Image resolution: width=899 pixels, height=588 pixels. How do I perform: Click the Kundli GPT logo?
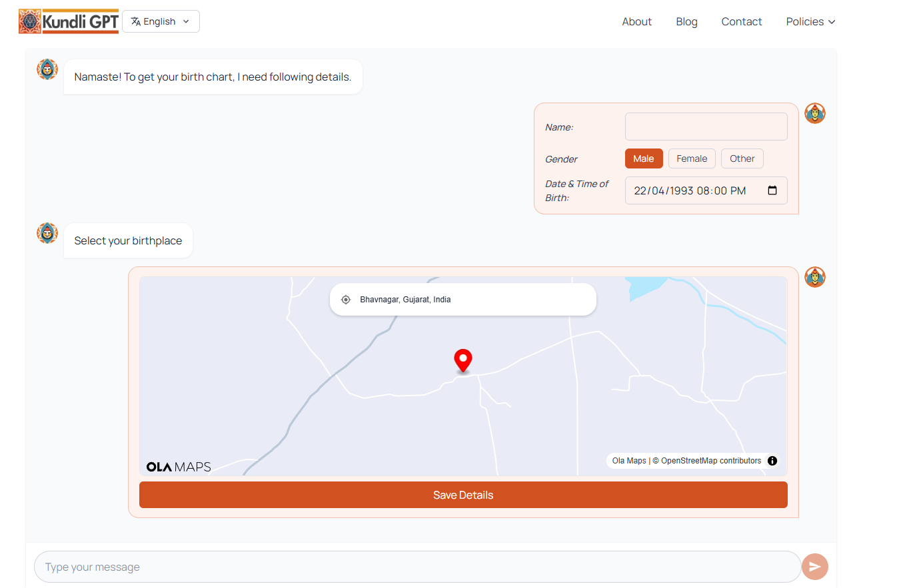pyautogui.click(x=69, y=21)
